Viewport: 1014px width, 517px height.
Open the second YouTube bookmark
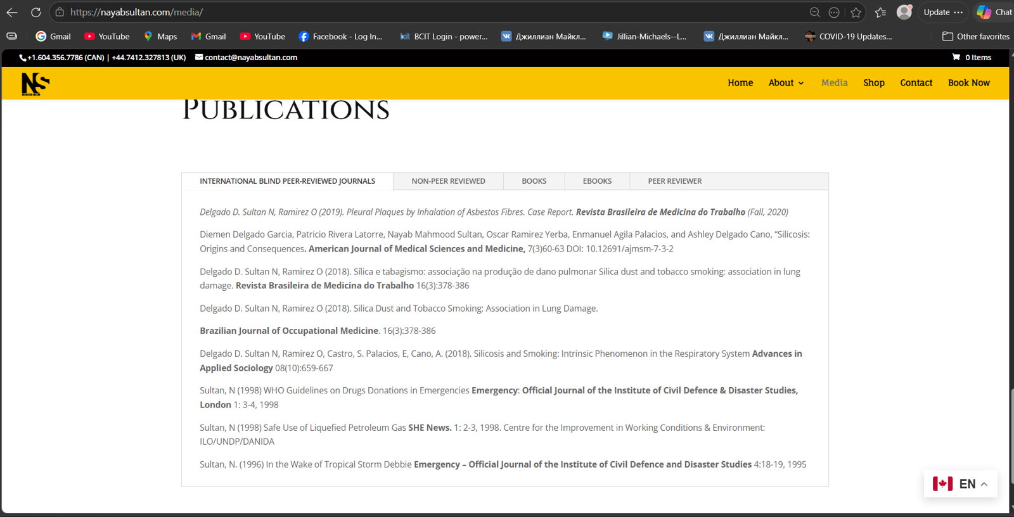point(262,36)
